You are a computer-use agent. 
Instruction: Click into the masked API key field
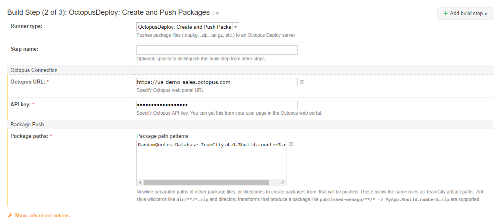tap(217, 105)
